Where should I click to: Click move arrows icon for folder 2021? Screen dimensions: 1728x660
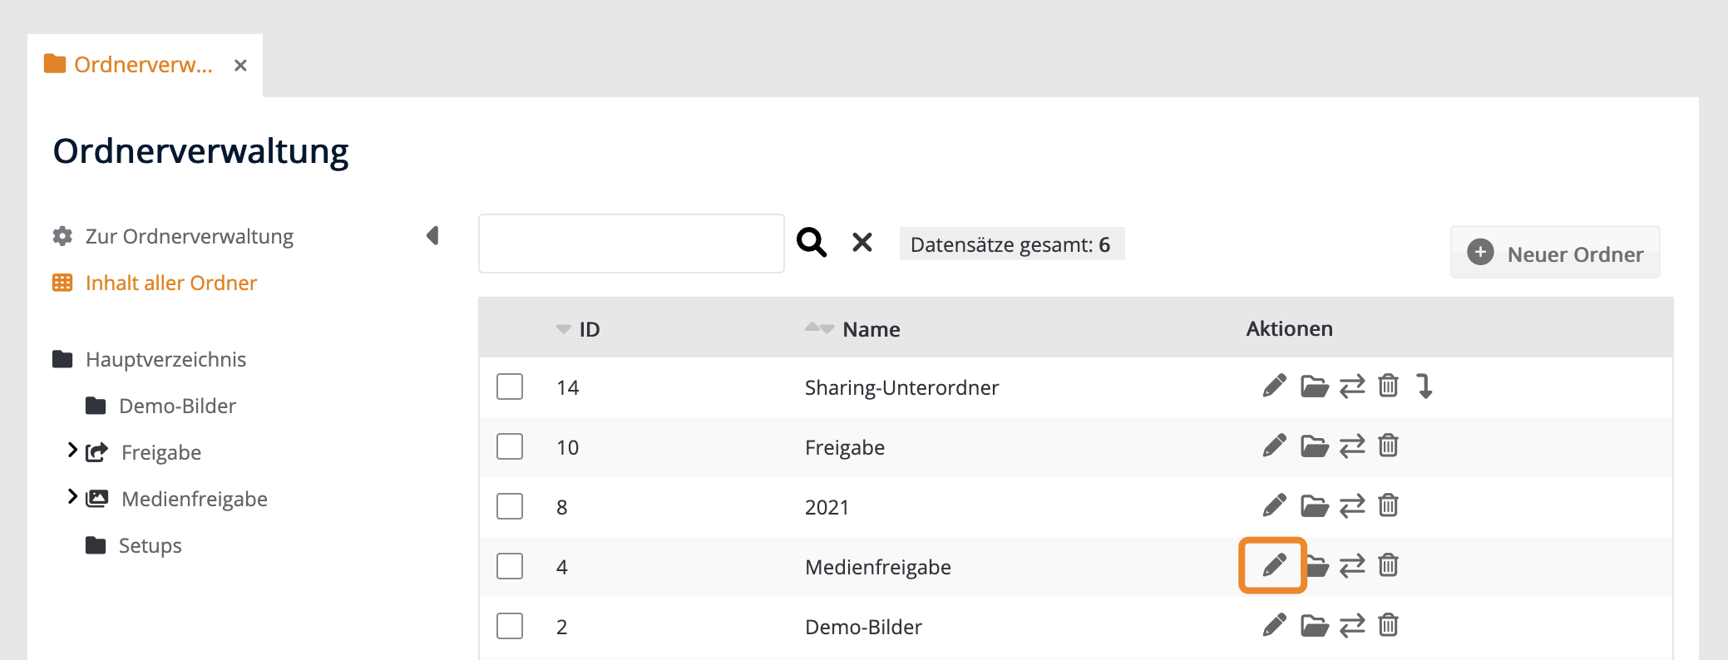point(1352,506)
